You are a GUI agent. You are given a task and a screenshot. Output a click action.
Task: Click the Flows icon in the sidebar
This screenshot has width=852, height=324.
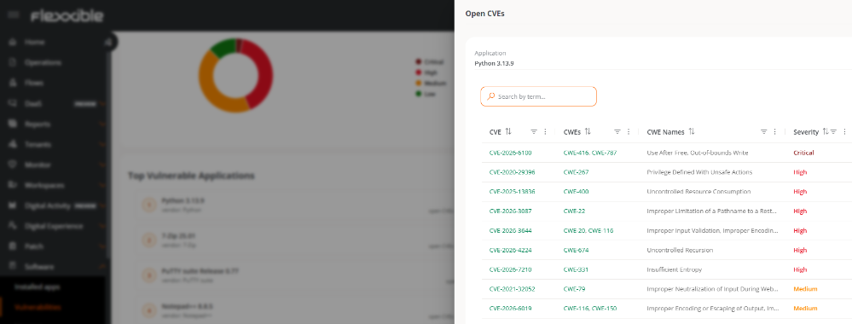tap(13, 84)
